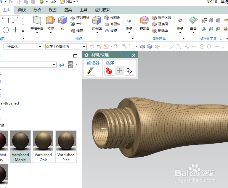The image size is (228, 188).
Task: Expand the 同步建模 group options arrow
Action: 184,39
